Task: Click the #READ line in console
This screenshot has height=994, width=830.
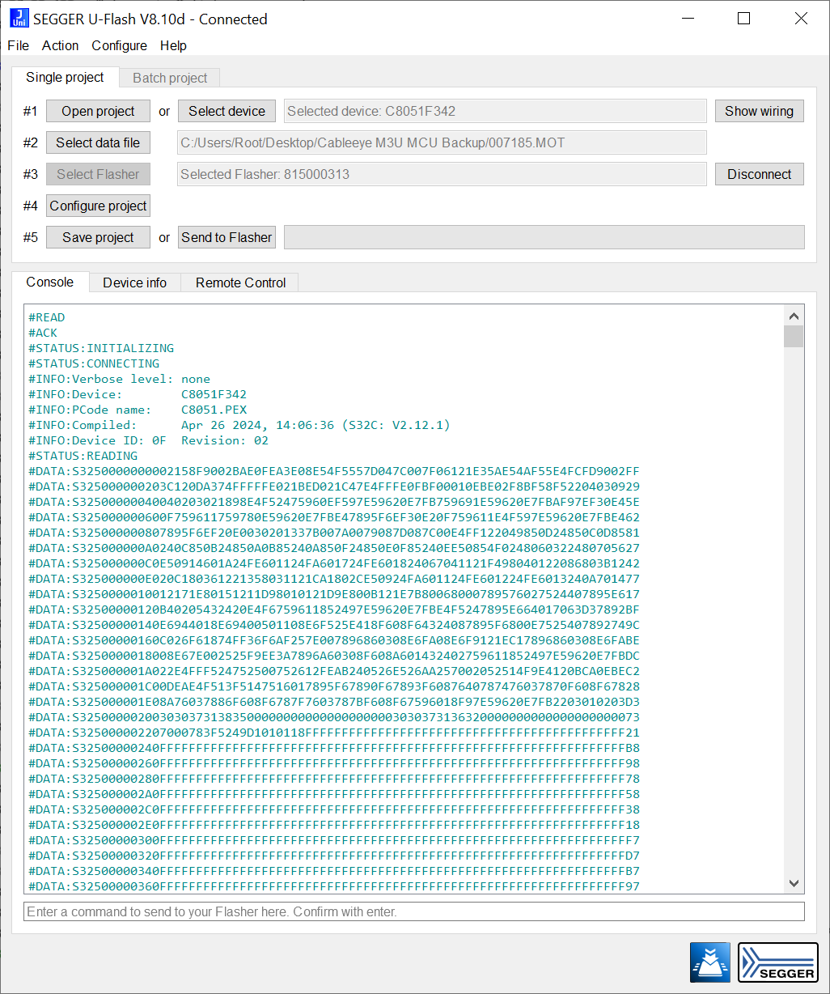Action: coord(46,317)
